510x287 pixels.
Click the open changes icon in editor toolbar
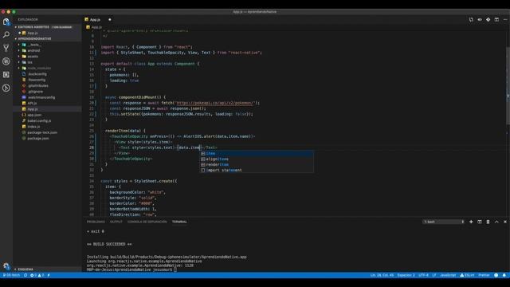click(x=471, y=20)
